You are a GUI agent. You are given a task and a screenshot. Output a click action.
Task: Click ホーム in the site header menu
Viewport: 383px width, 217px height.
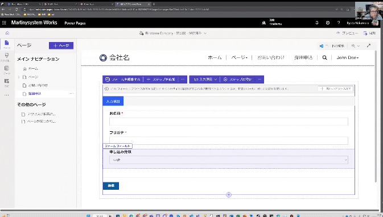coord(215,57)
